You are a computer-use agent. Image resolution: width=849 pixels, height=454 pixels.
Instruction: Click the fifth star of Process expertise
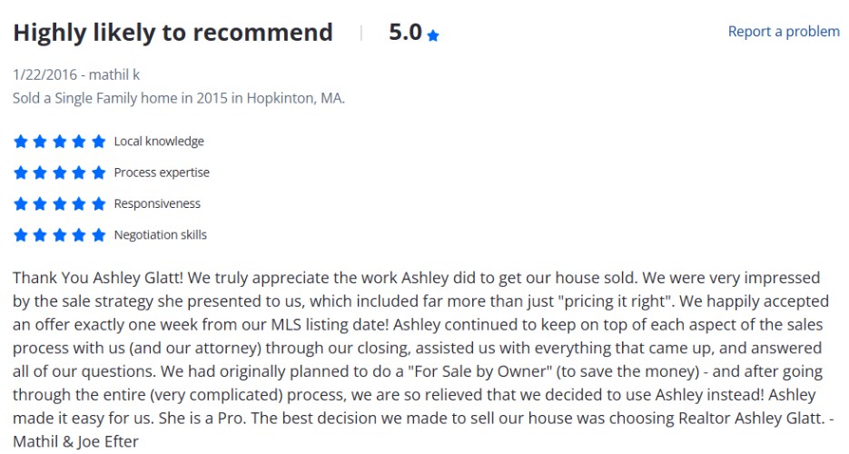pyautogui.click(x=99, y=173)
